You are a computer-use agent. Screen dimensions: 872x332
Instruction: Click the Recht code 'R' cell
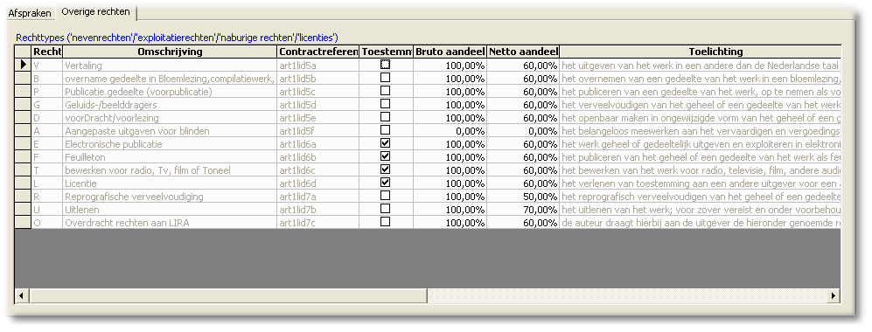pos(46,197)
